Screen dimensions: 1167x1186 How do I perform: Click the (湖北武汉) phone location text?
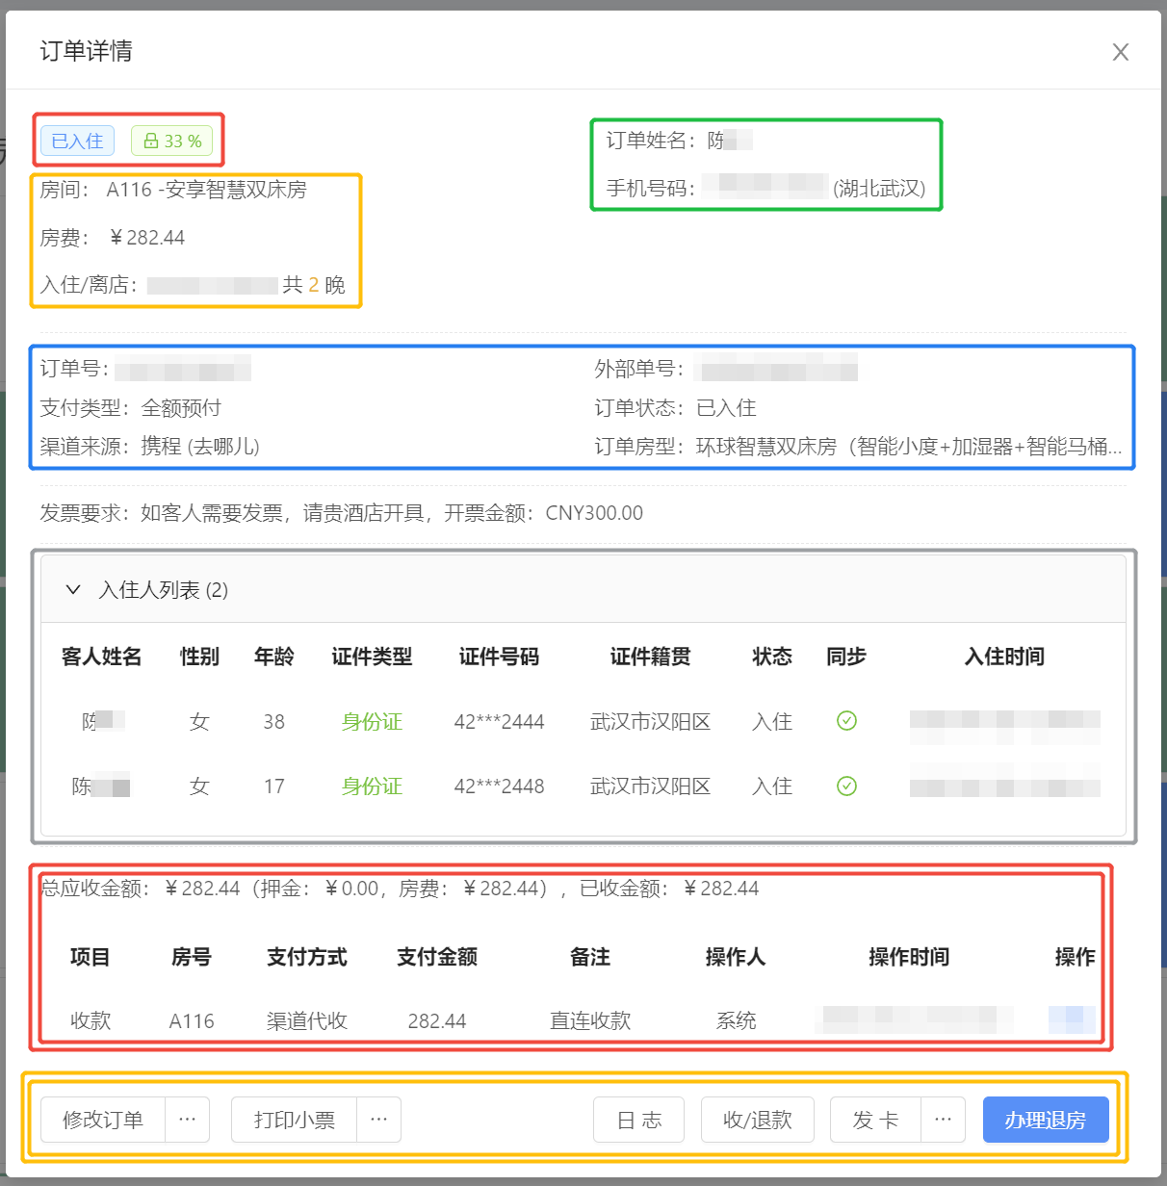coord(879,189)
